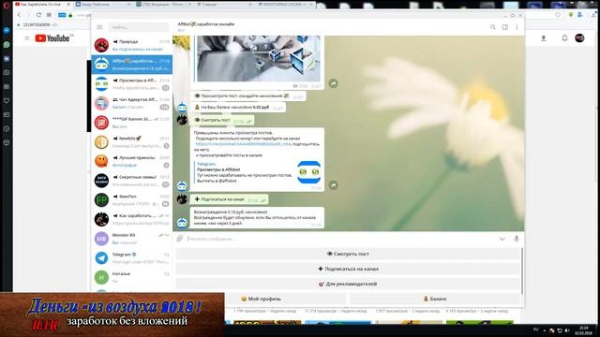Hide the bot keyboard with the chevron
The height and width of the screenshot is (337, 600).
[502, 239]
